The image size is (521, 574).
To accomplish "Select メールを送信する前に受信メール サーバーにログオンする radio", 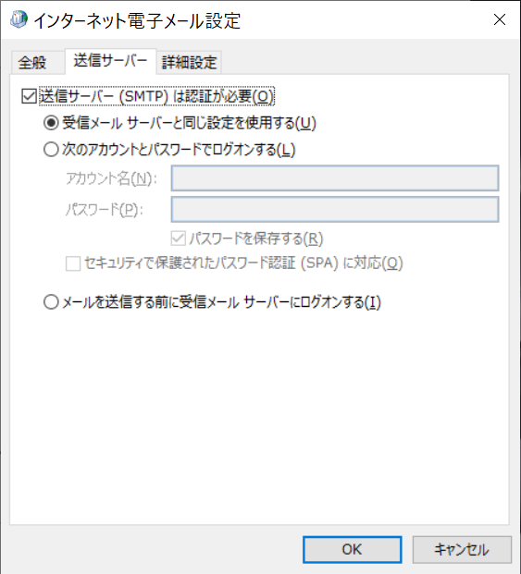I will (x=51, y=302).
